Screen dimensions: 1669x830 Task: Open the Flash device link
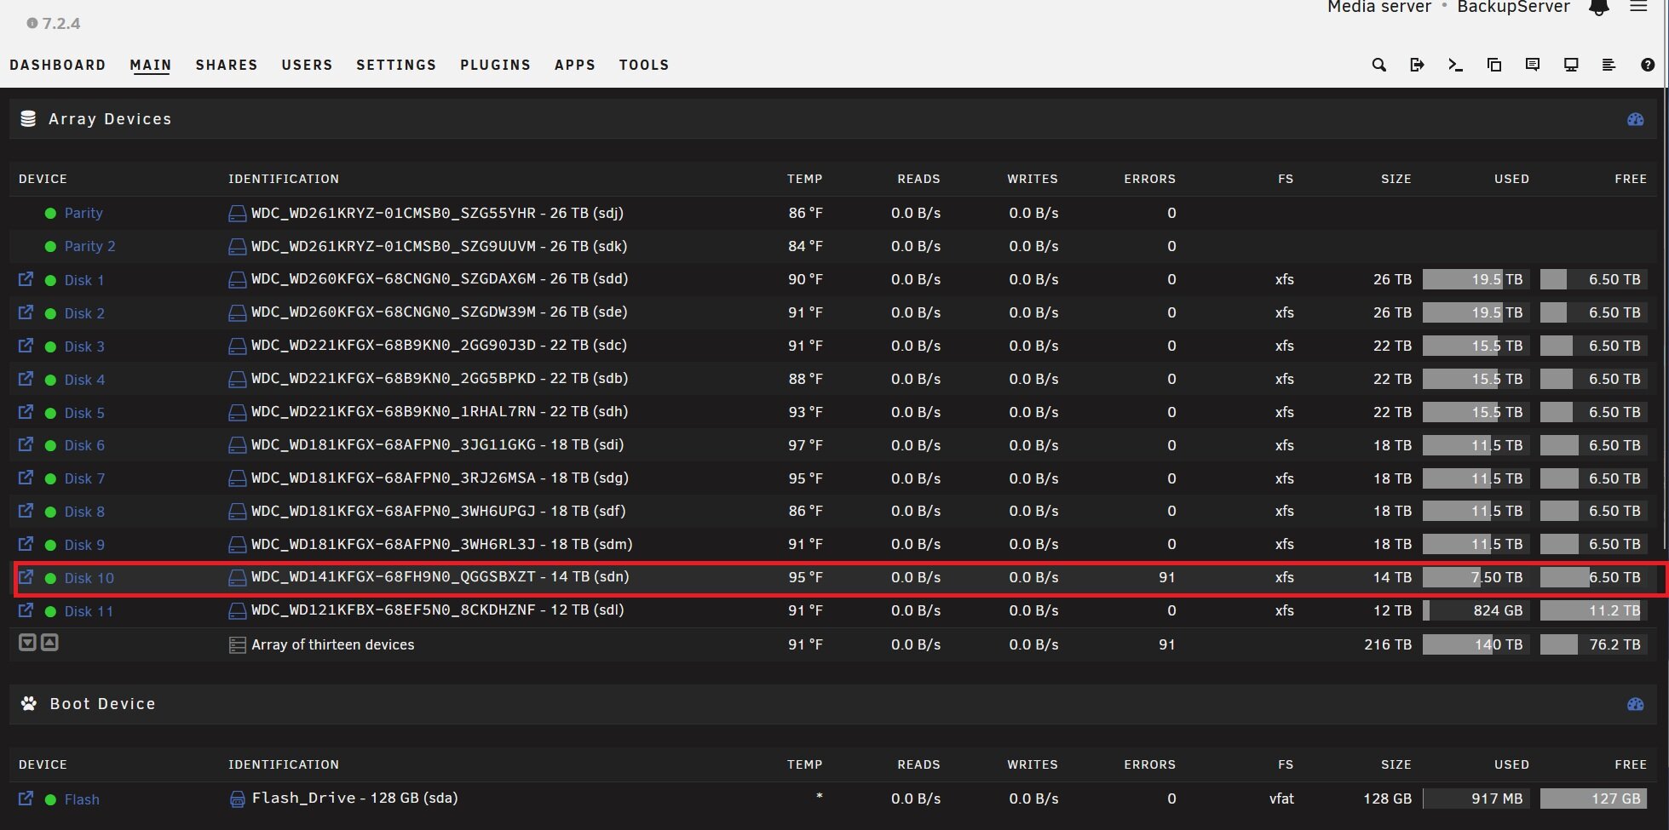click(x=82, y=799)
